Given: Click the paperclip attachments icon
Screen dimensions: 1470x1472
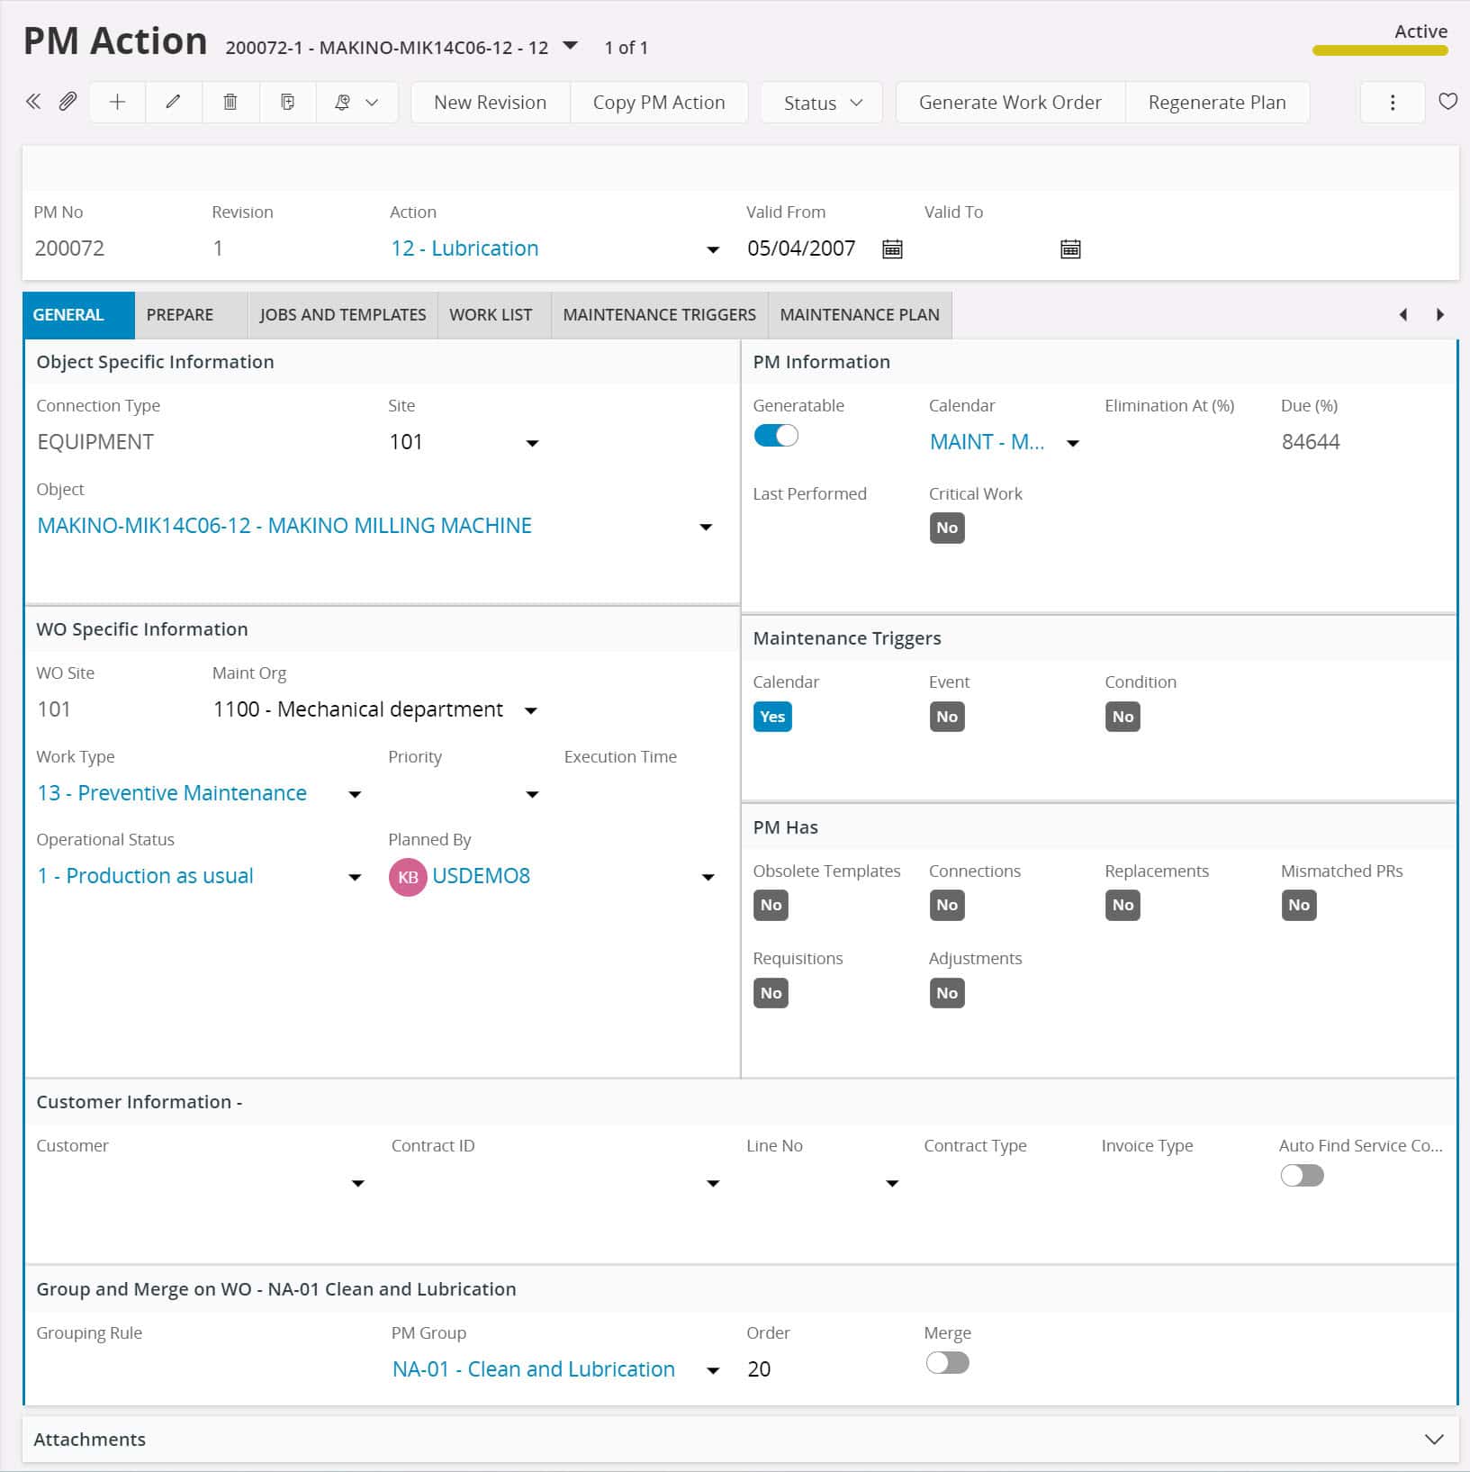Looking at the screenshot, I should tap(68, 102).
